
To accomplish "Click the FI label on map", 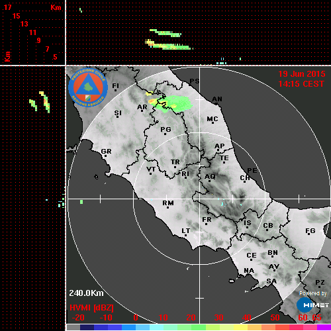I will (115, 85).
